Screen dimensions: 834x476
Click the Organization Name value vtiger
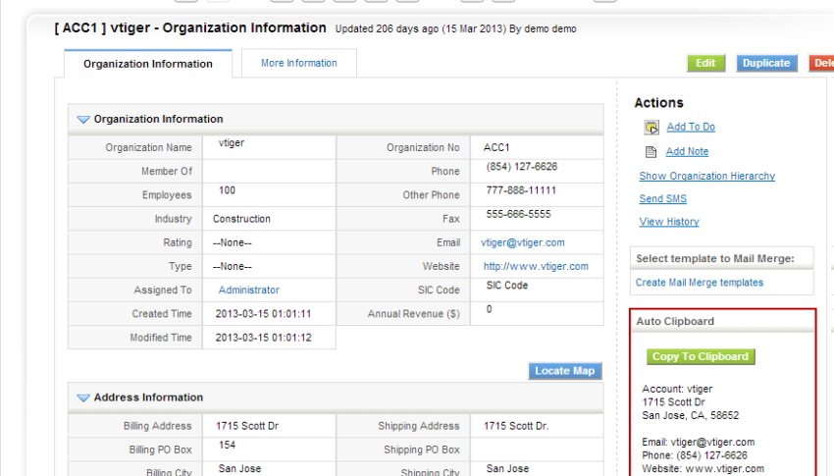pyautogui.click(x=232, y=143)
